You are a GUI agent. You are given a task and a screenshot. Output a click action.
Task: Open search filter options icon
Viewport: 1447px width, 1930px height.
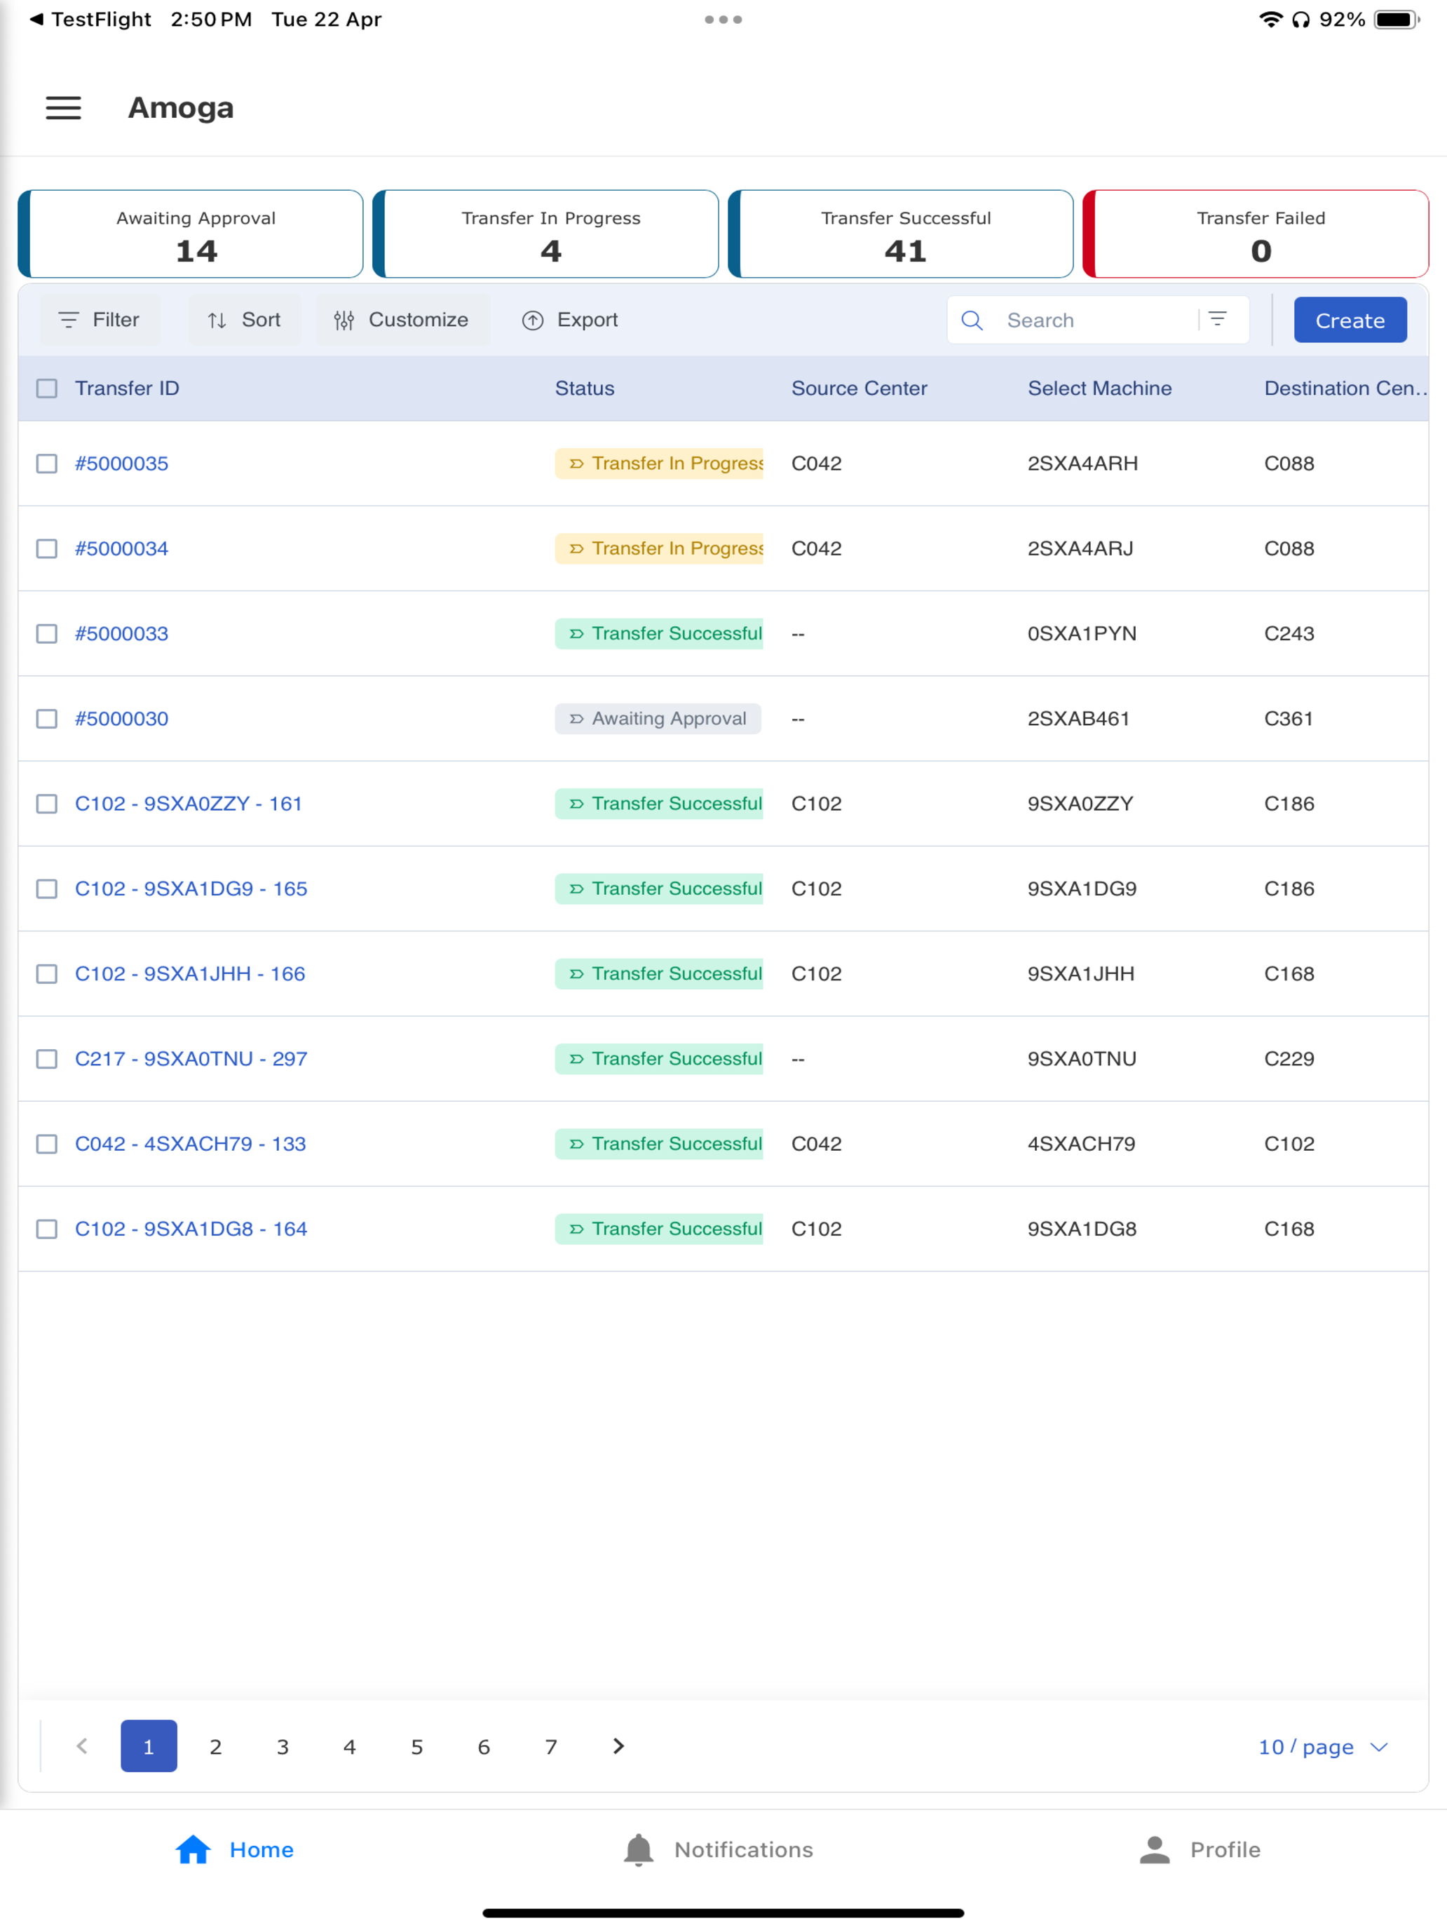point(1218,319)
